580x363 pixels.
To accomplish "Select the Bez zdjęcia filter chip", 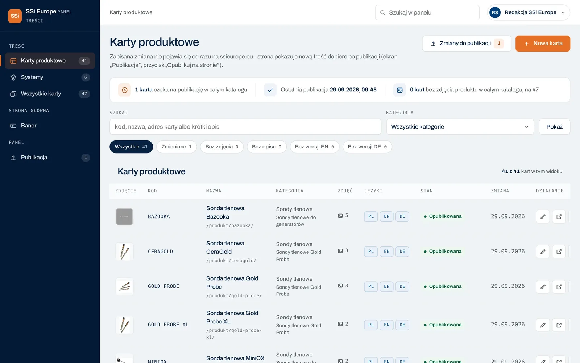I will (x=222, y=147).
